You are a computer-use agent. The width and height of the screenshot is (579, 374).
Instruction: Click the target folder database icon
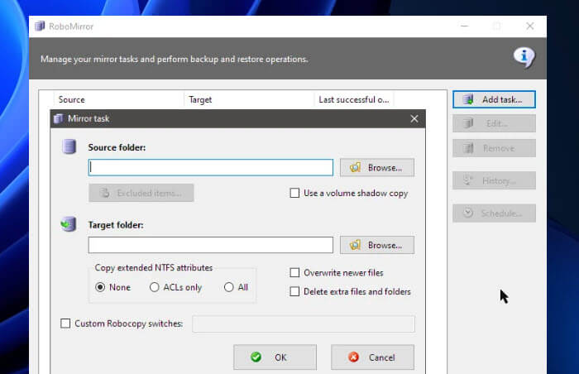(x=69, y=224)
